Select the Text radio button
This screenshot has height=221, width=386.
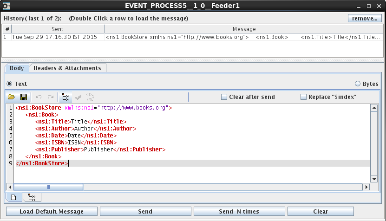coord(9,84)
